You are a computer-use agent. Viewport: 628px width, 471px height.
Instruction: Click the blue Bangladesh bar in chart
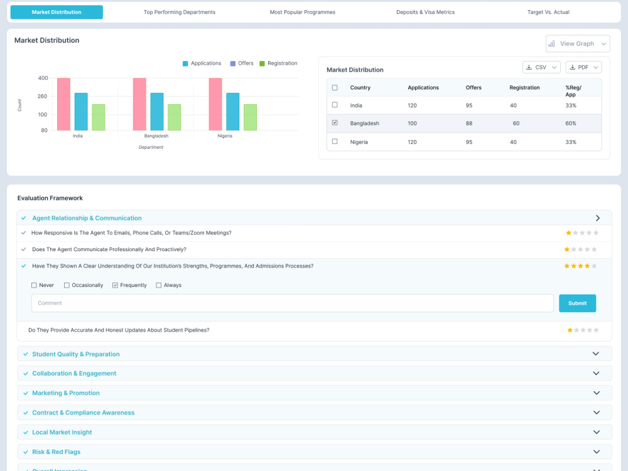point(157,112)
